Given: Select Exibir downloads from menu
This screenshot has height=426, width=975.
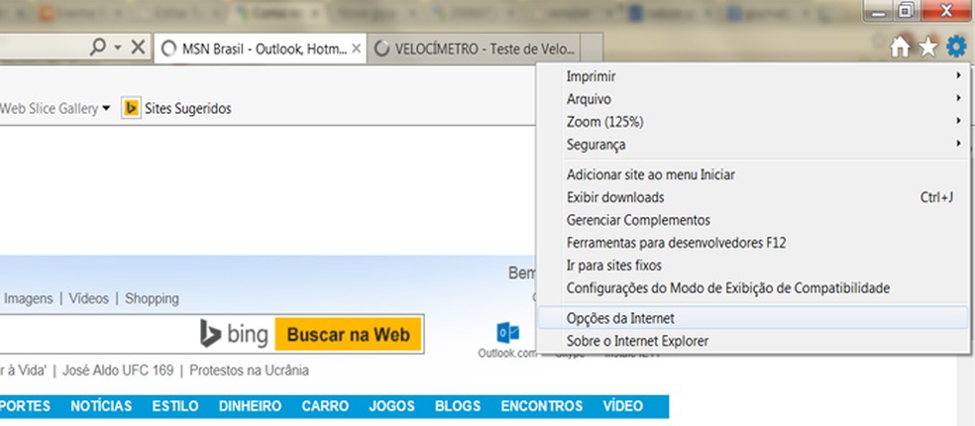Looking at the screenshot, I should pyautogui.click(x=754, y=198).
